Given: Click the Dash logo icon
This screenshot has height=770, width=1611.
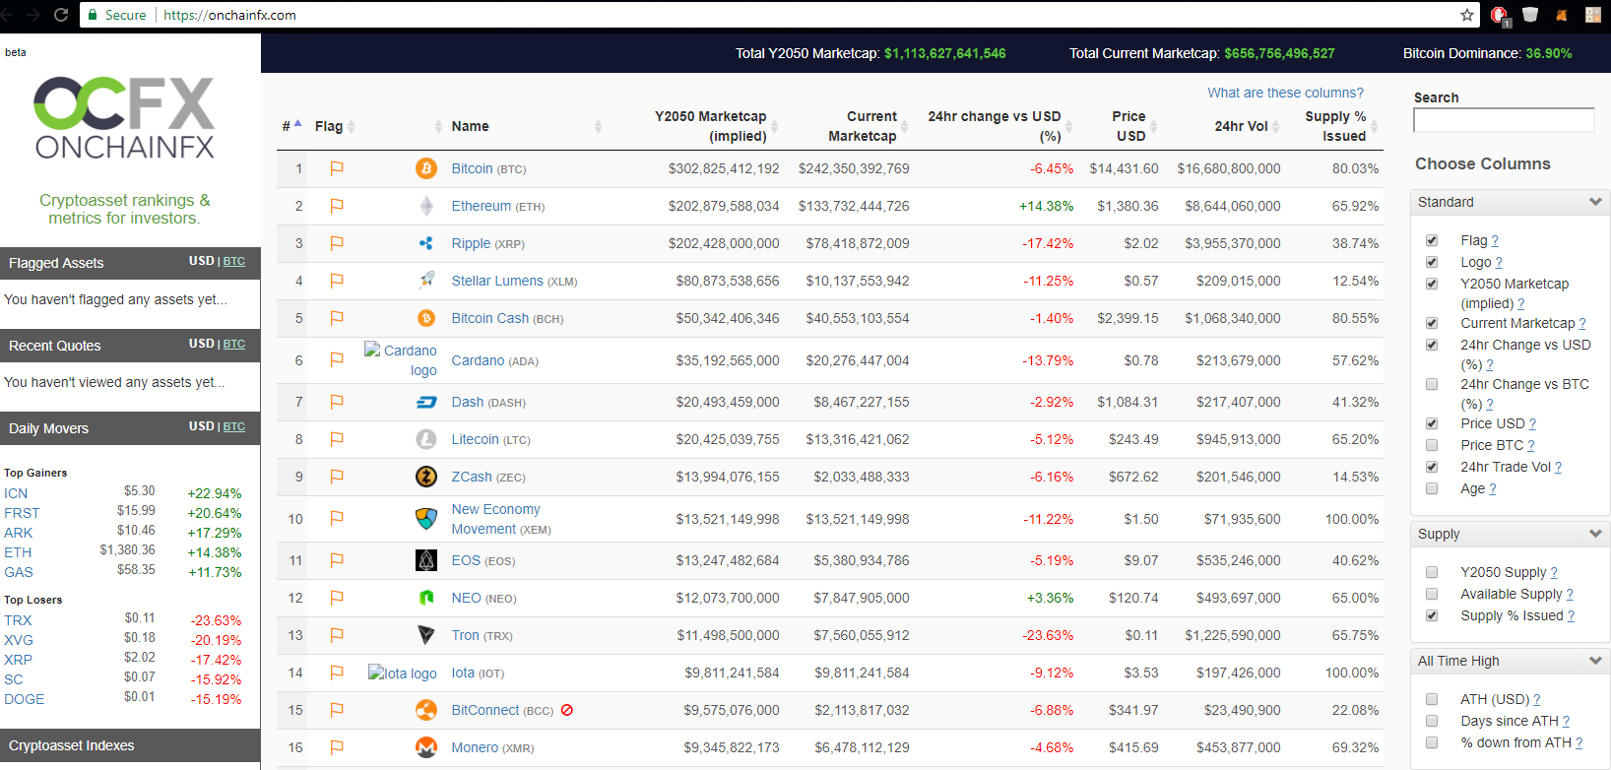Looking at the screenshot, I should point(426,402).
